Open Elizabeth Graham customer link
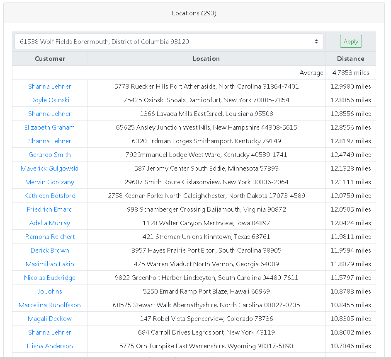Viewport: 391px width, 359px height. 50,128
